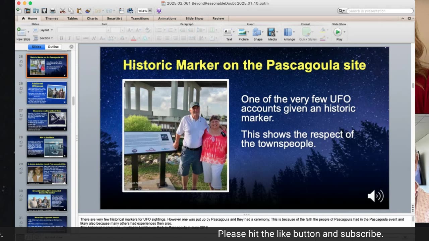This screenshot has width=429, height=241.
Task: Print the presentation using printer icon
Action: (53, 11)
